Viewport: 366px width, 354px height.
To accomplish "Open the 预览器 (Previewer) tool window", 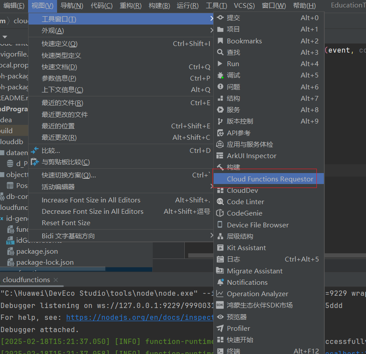I will pos(269,317).
